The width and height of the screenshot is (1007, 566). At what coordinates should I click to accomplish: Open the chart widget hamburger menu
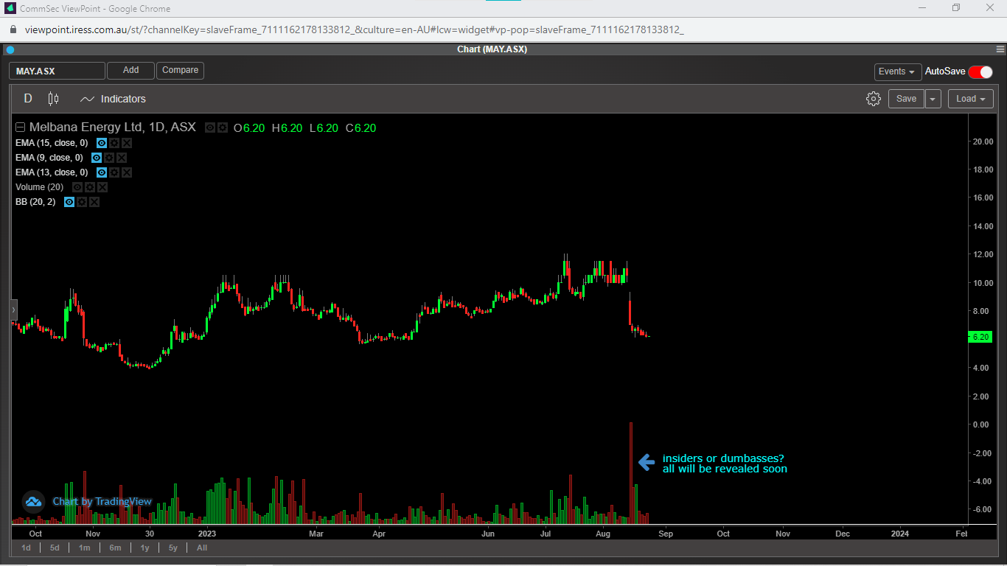click(x=1000, y=49)
